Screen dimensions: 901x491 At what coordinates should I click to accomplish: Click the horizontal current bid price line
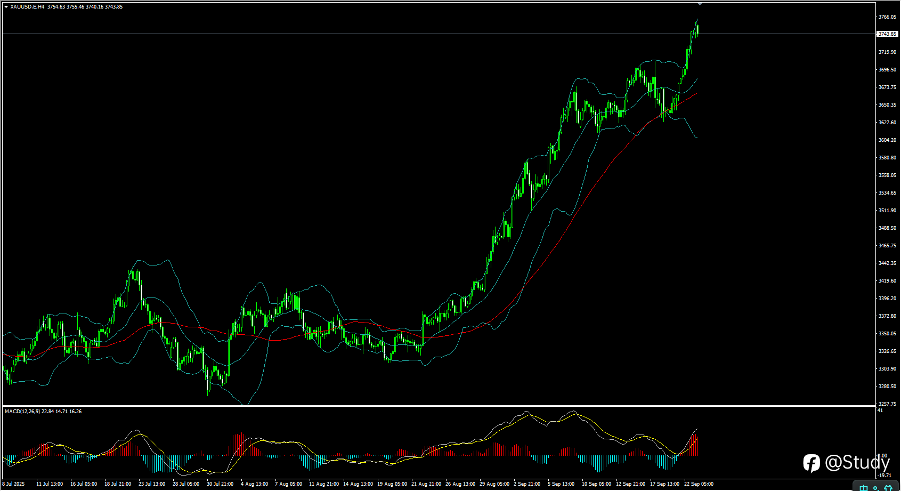tap(439, 34)
